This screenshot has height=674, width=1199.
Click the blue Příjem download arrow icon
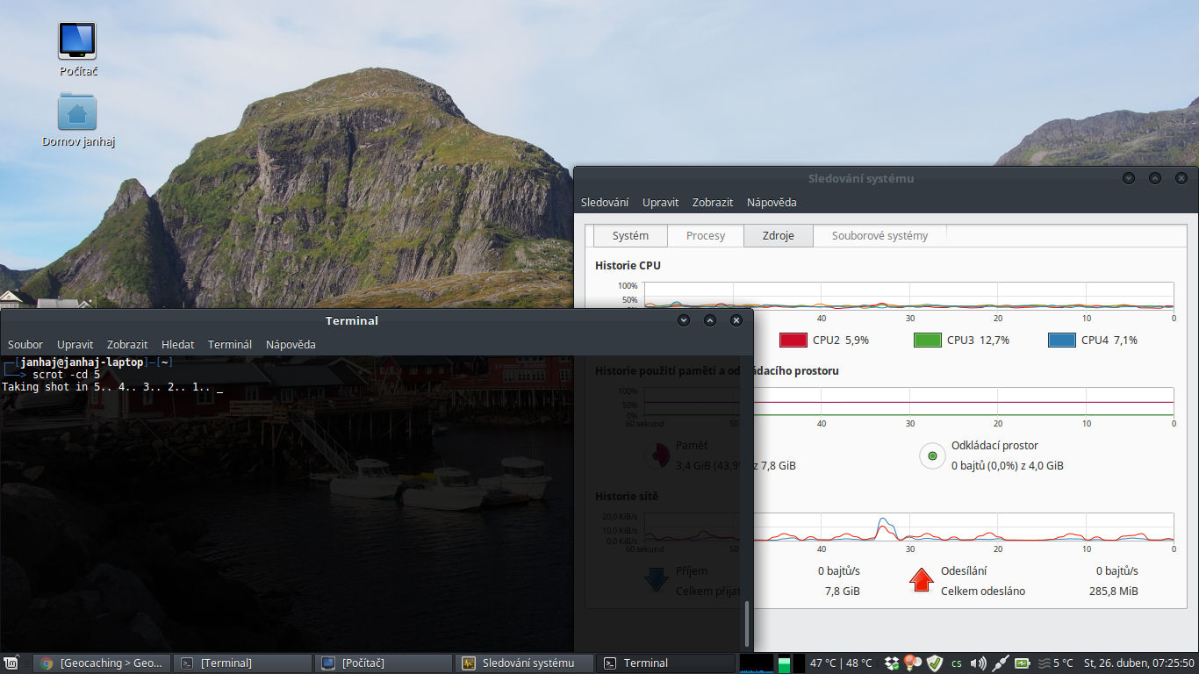(x=657, y=579)
